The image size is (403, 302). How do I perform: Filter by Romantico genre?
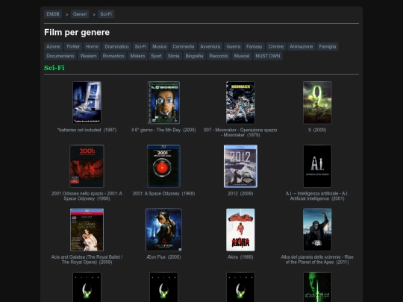pyautogui.click(x=113, y=56)
